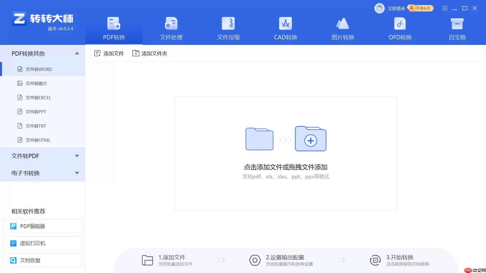486x273 pixels.
Task: Open the hamburger menu top right
Action: pos(445,8)
